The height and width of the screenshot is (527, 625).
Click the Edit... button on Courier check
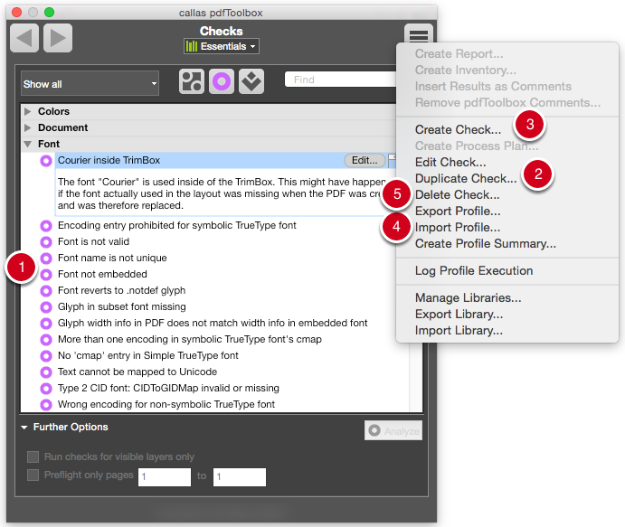(x=365, y=161)
